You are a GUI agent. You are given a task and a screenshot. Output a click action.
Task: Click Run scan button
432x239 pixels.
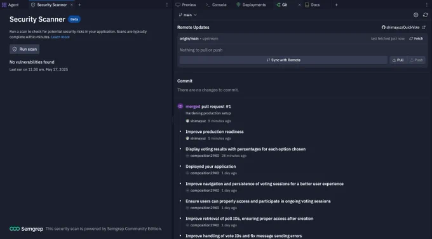click(x=25, y=49)
